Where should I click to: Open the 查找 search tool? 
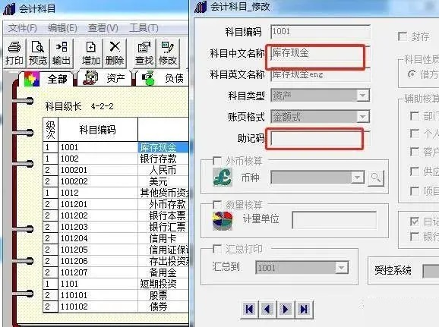144,53
